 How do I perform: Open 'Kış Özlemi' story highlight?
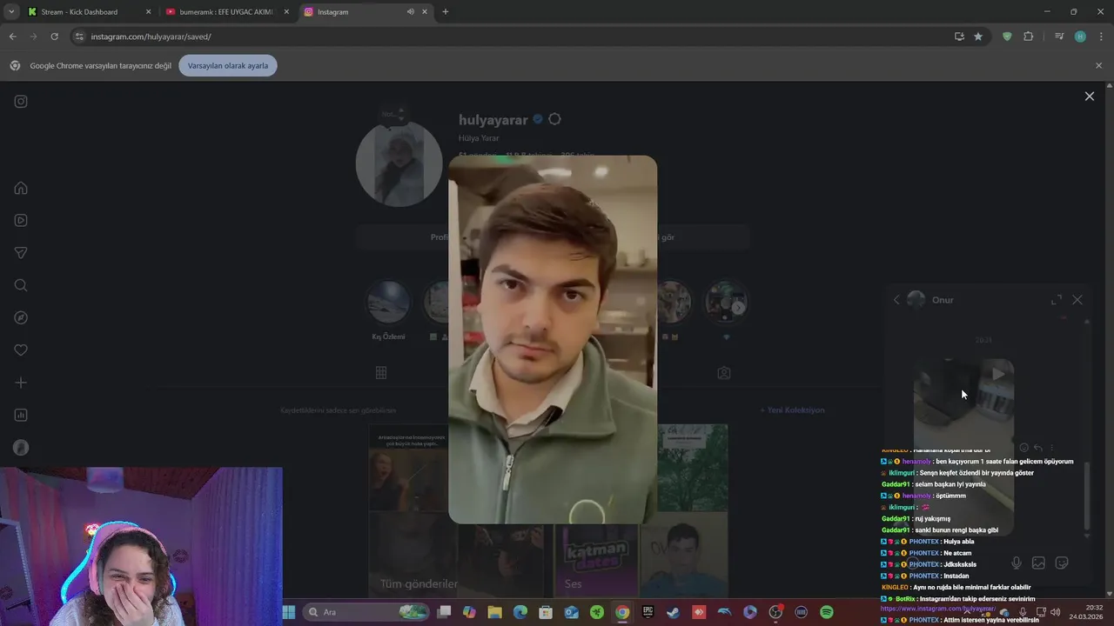(388, 310)
